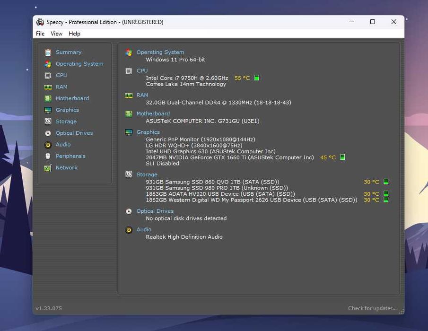The image size is (428, 331).
Task: Open Storage section from sidebar
Action: (66, 122)
